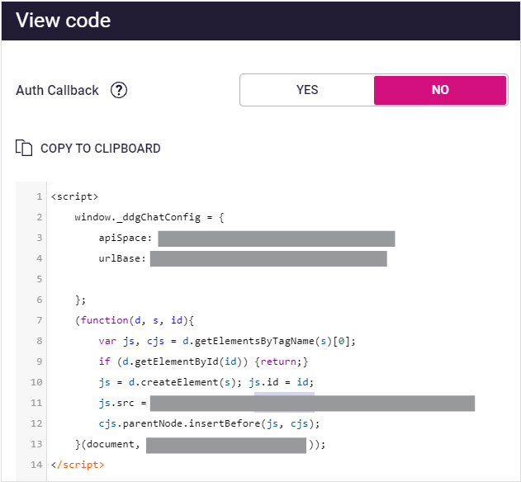The height and width of the screenshot is (482, 521).
Task: Click the getElementById return line
Action: coord(203,361)
